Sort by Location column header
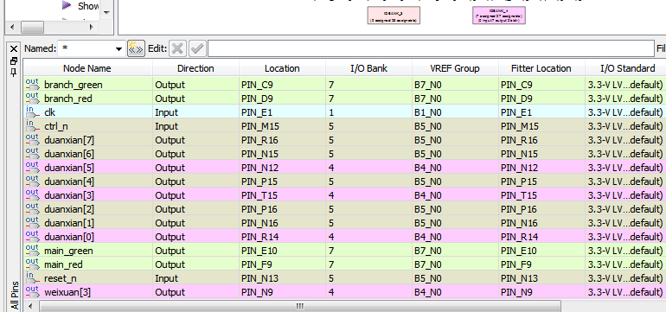The image size is (666, 312). coord(282,68)
